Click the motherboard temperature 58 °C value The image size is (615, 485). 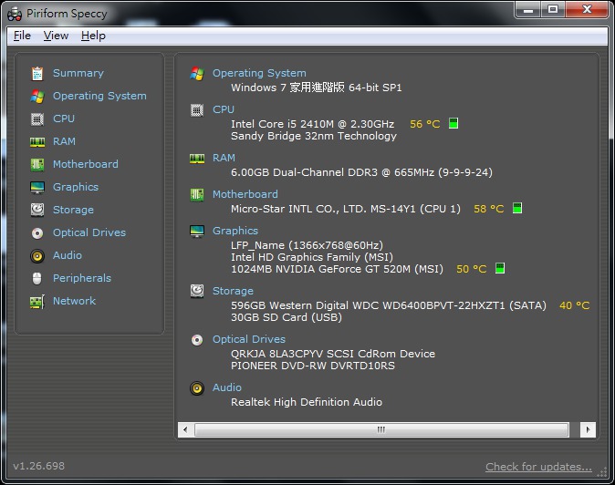pyautogui.click(x=489, y=209)
